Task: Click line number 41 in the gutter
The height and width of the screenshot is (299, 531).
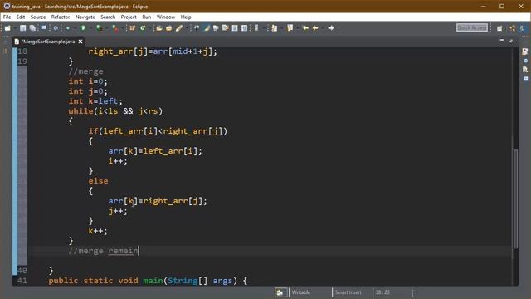Action: click(22, 281)
